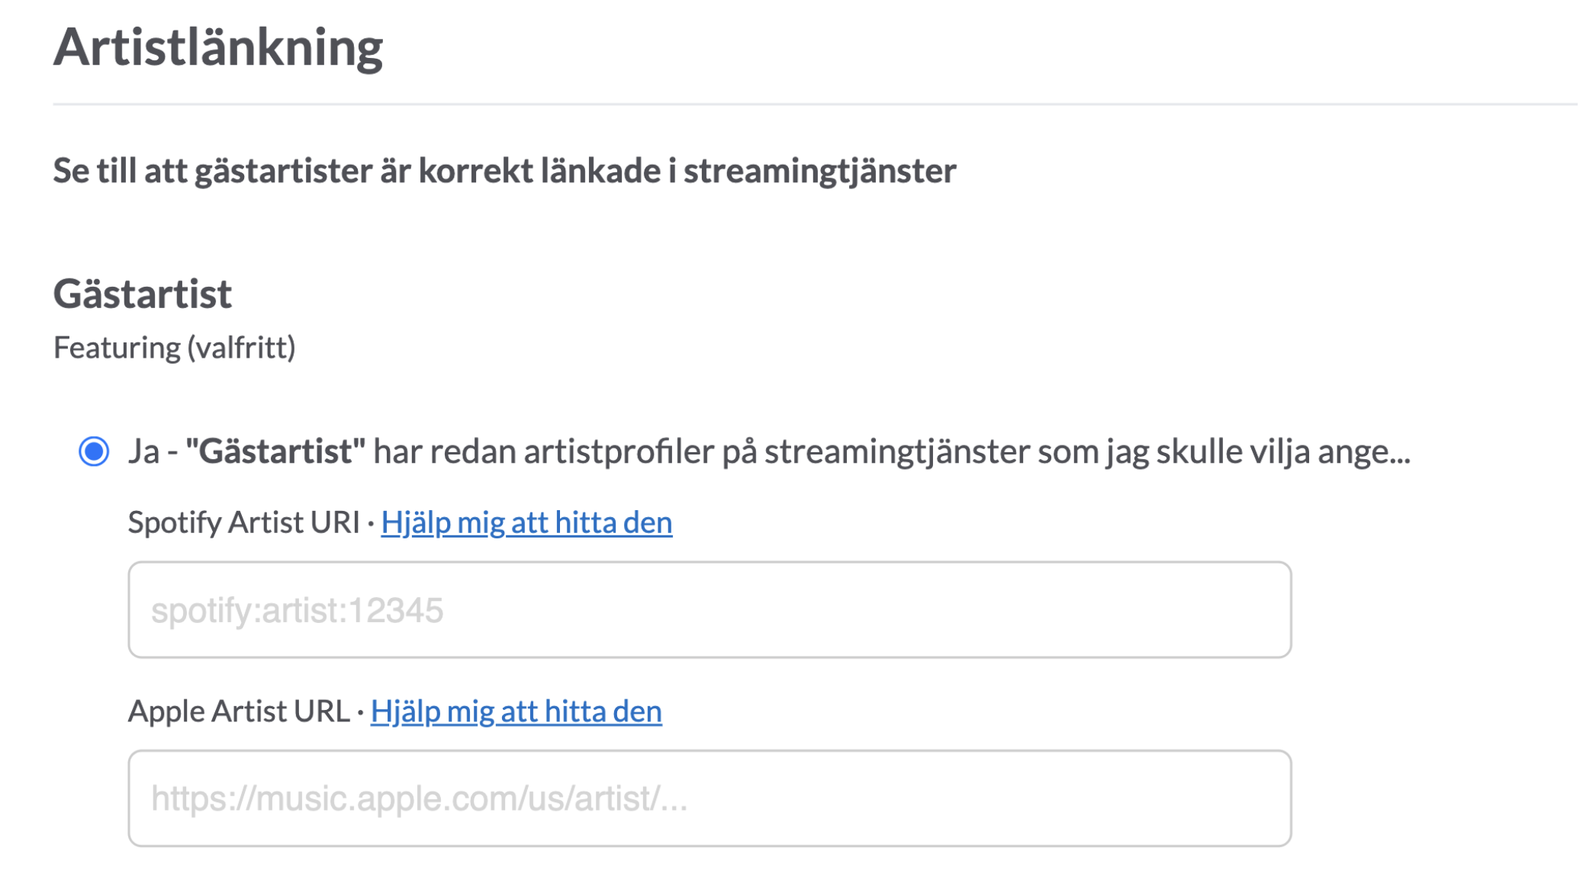This screenshot has height=880, width=1596.
Task: Click "hitta den" in the Apple help link
Action: pyautogui.click(x=603, y=711)
